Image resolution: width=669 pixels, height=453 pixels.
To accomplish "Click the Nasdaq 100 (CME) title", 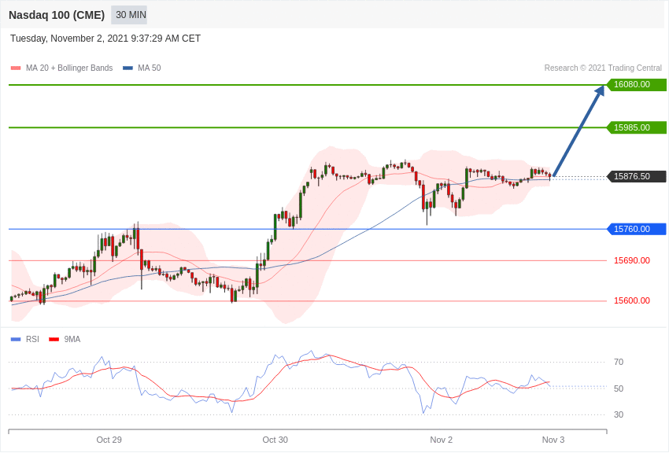I will click(x=57, y=15).
